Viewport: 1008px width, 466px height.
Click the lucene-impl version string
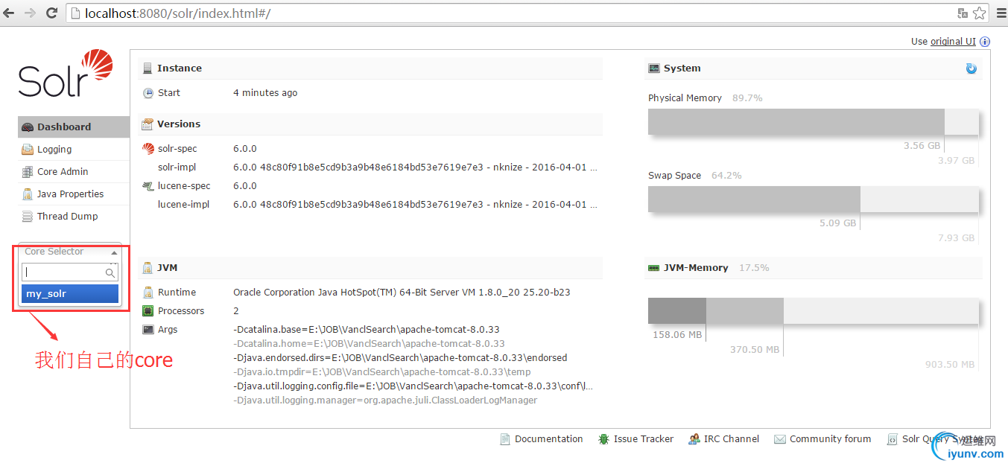(x=415, y=205)
